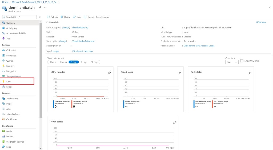Click here to add tags link

82,51
